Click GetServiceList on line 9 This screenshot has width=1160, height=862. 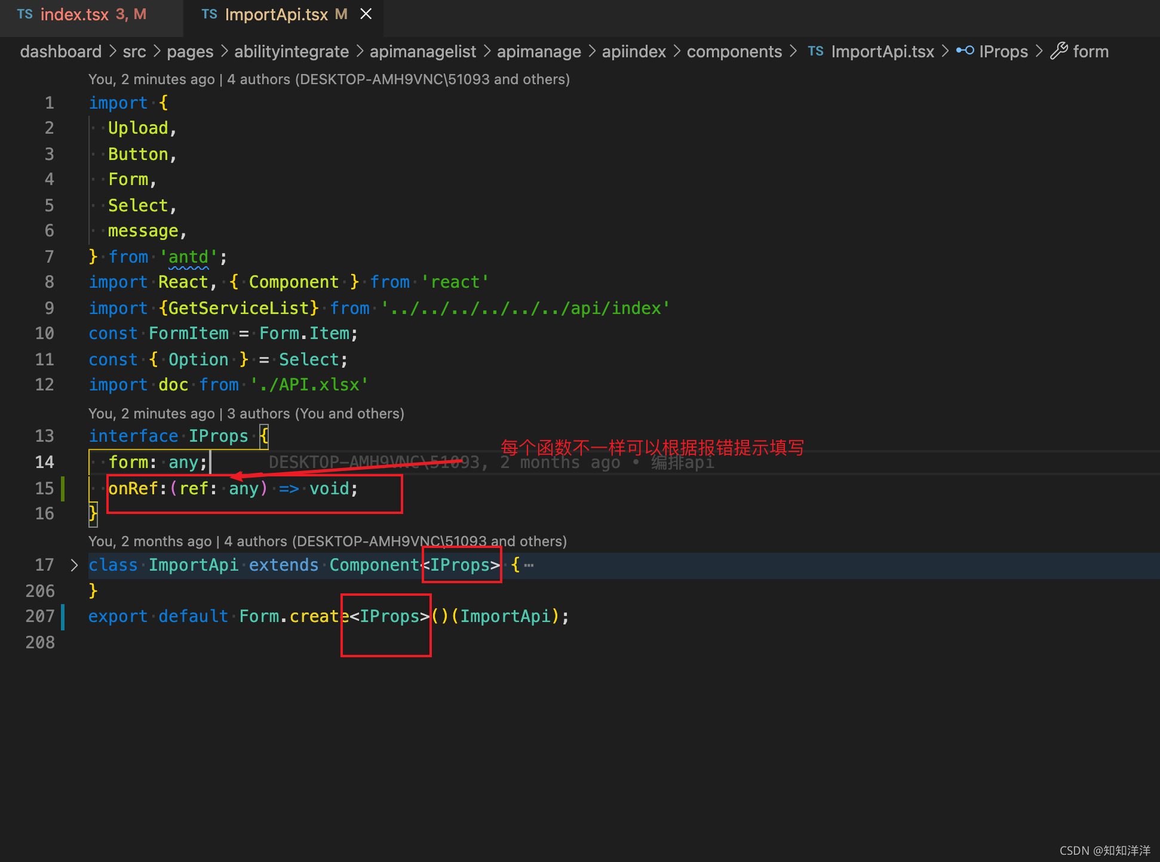pos(238,309)
